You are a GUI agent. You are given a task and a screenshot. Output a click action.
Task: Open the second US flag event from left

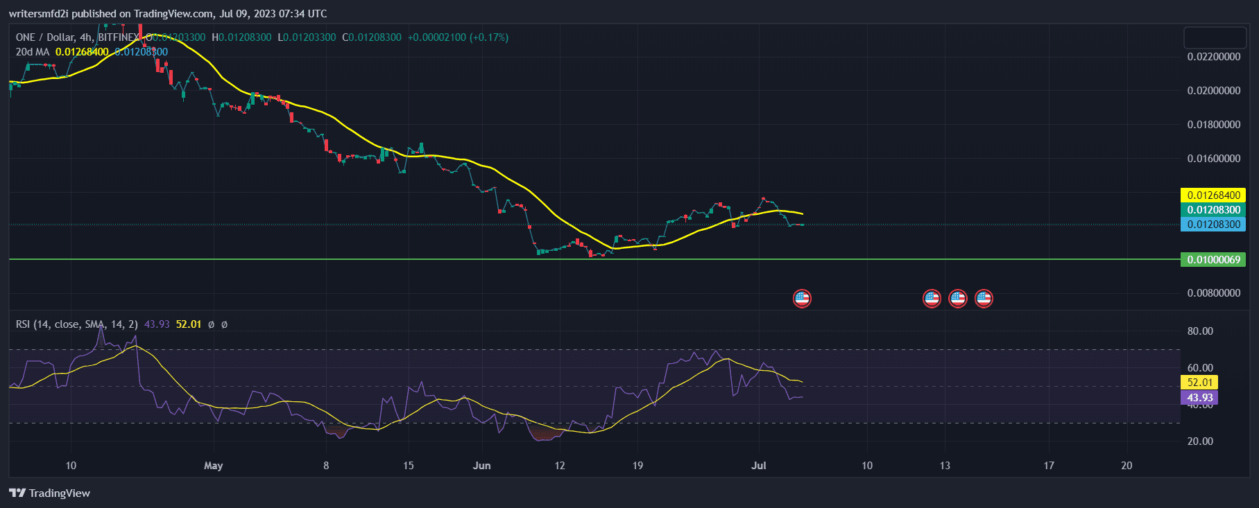click(932, 299)
